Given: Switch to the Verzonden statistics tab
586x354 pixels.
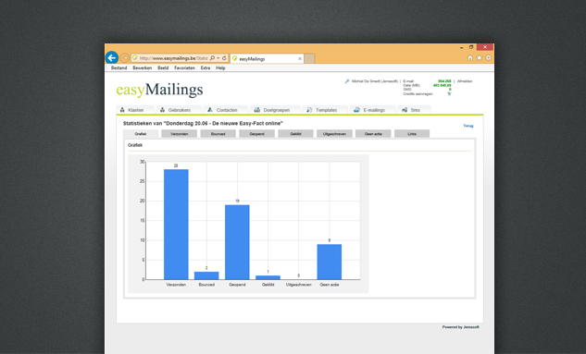Looking at the screenshot, I should point(180,133).
